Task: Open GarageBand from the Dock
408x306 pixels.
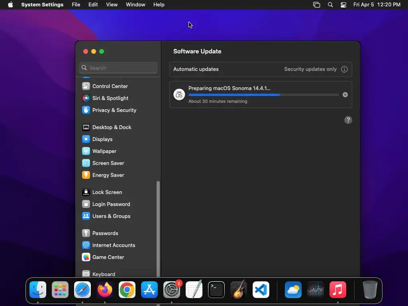Action: tap(239, 290)
